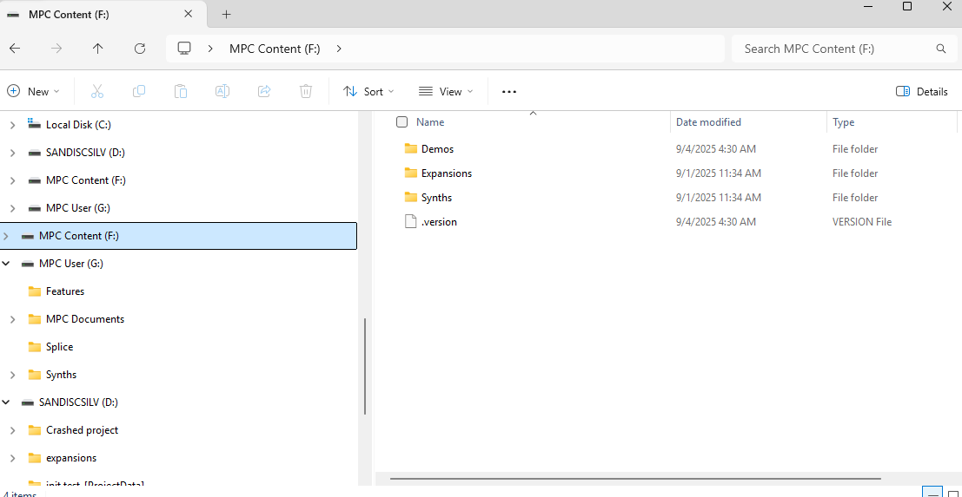Select the highlighted MPC Content (F:) row
This screenshot has height=497, width=962.
pyautogui.click(x=178, y=236)
